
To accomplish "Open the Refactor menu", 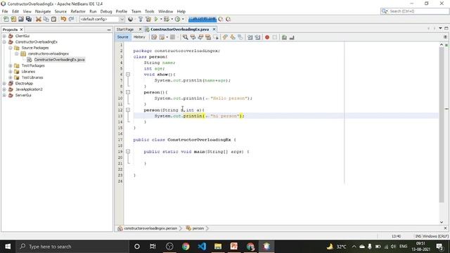I will tap(78, 11).
